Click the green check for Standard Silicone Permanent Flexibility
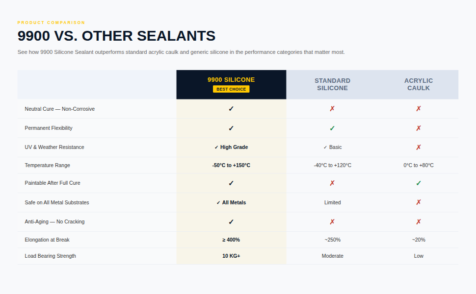The height and width of the screenshot is (294, 476). click(332, 128)
